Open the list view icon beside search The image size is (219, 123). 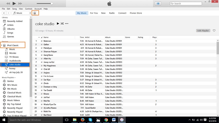(x=158, y=4)
